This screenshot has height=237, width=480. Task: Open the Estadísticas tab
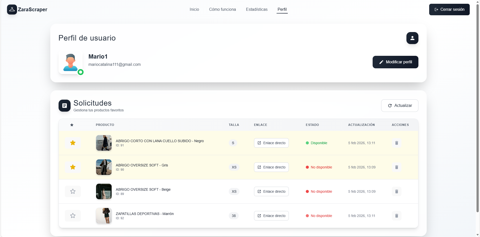point(257,10)
